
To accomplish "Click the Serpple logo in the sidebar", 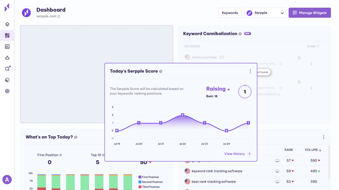I will [x=7, y=7].
